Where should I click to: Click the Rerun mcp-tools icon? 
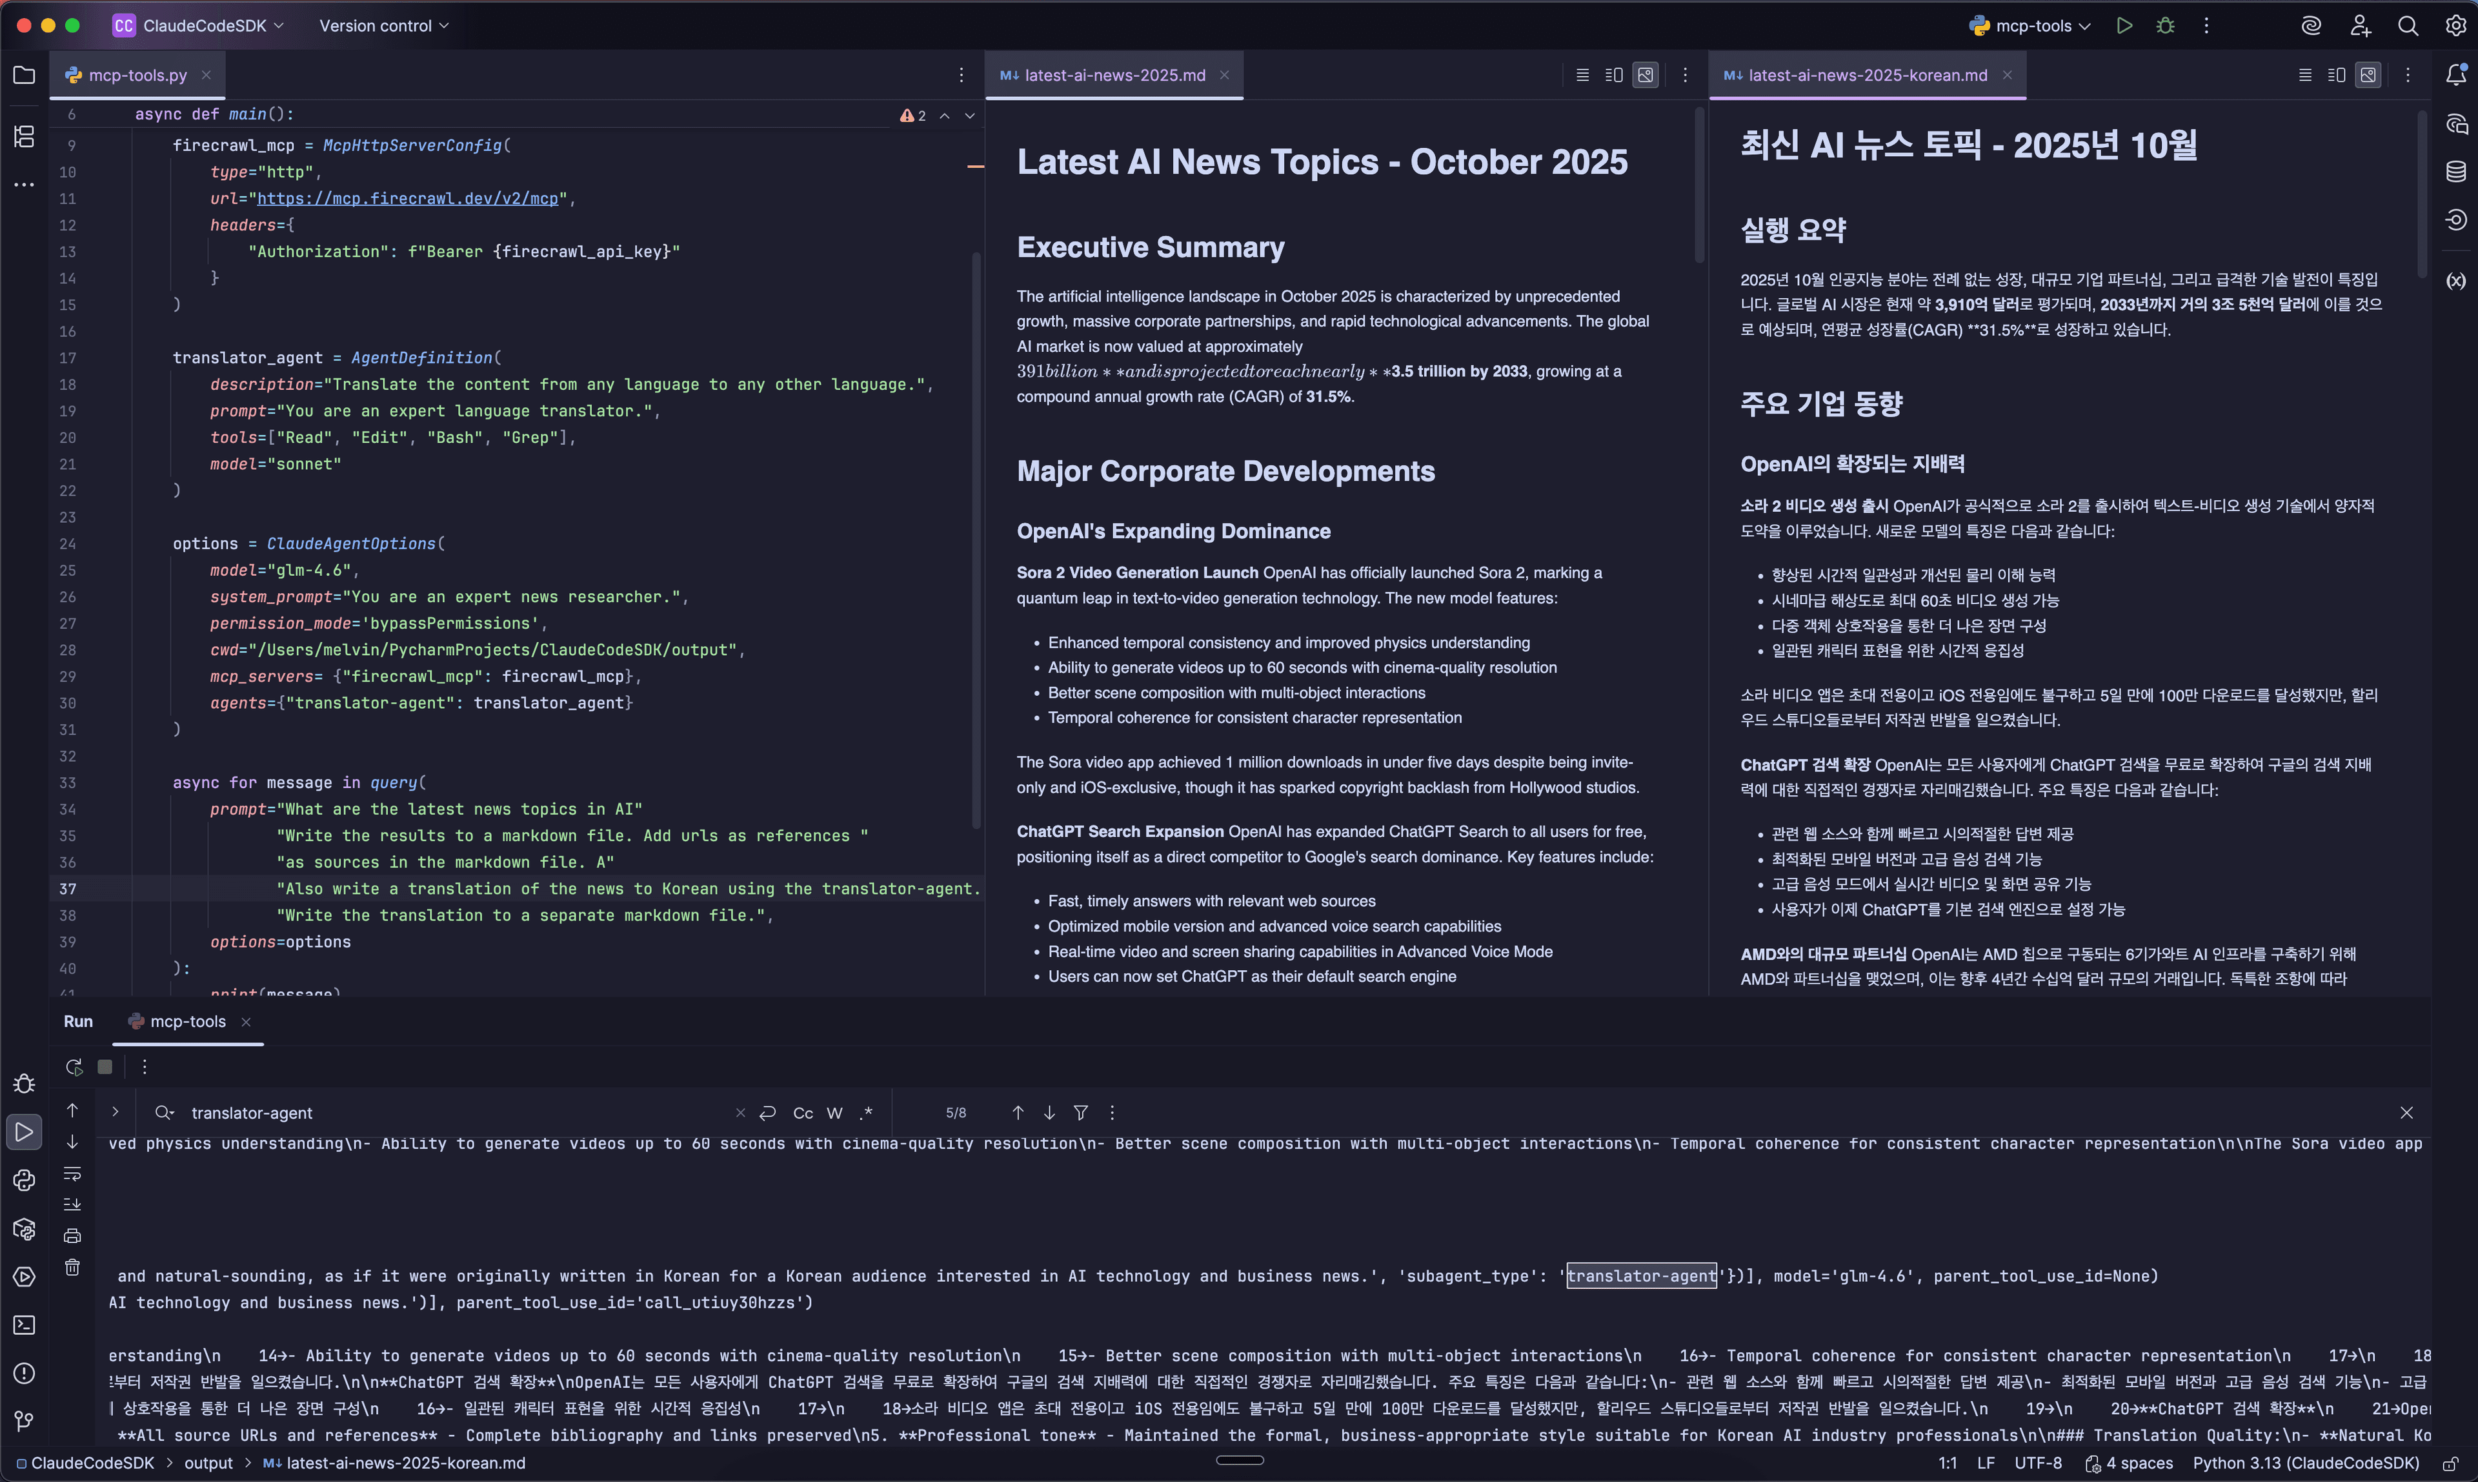pyautogui.click(x=74, y=1066)
